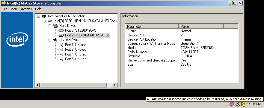This screenshot has height=108, width=264.
Task: Click the Port 5 unused connector icon
Action: 61,59
